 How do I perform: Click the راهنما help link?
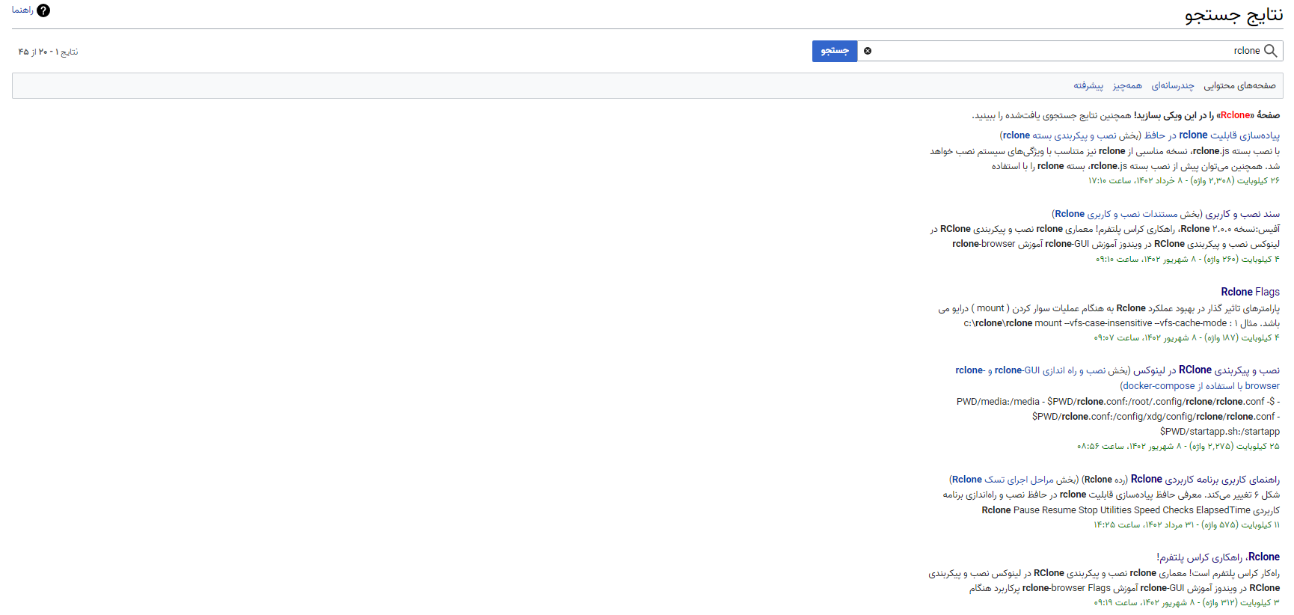pyautogui.click(x=22, y=10)
